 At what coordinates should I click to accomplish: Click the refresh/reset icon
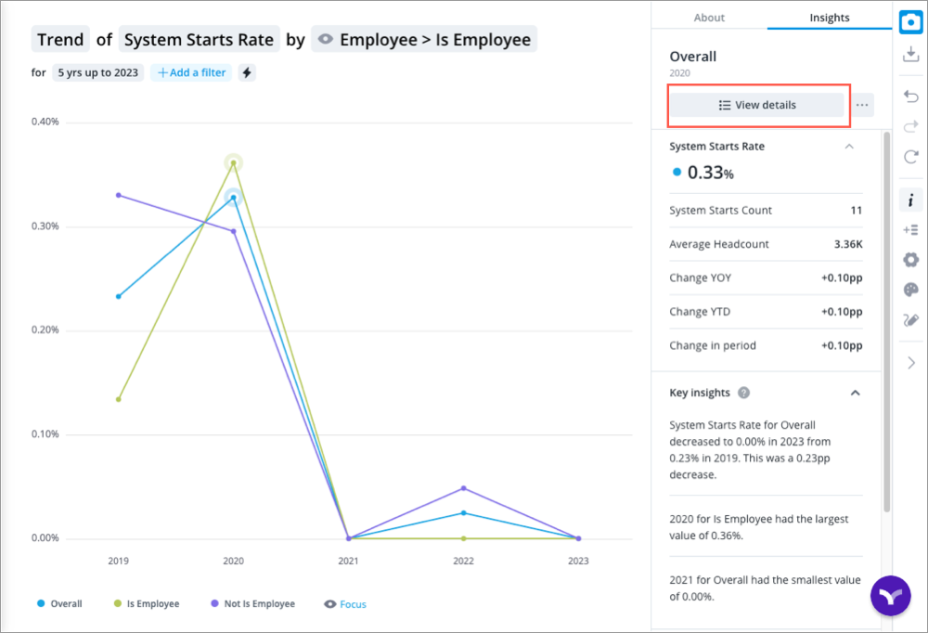[910, 157]
